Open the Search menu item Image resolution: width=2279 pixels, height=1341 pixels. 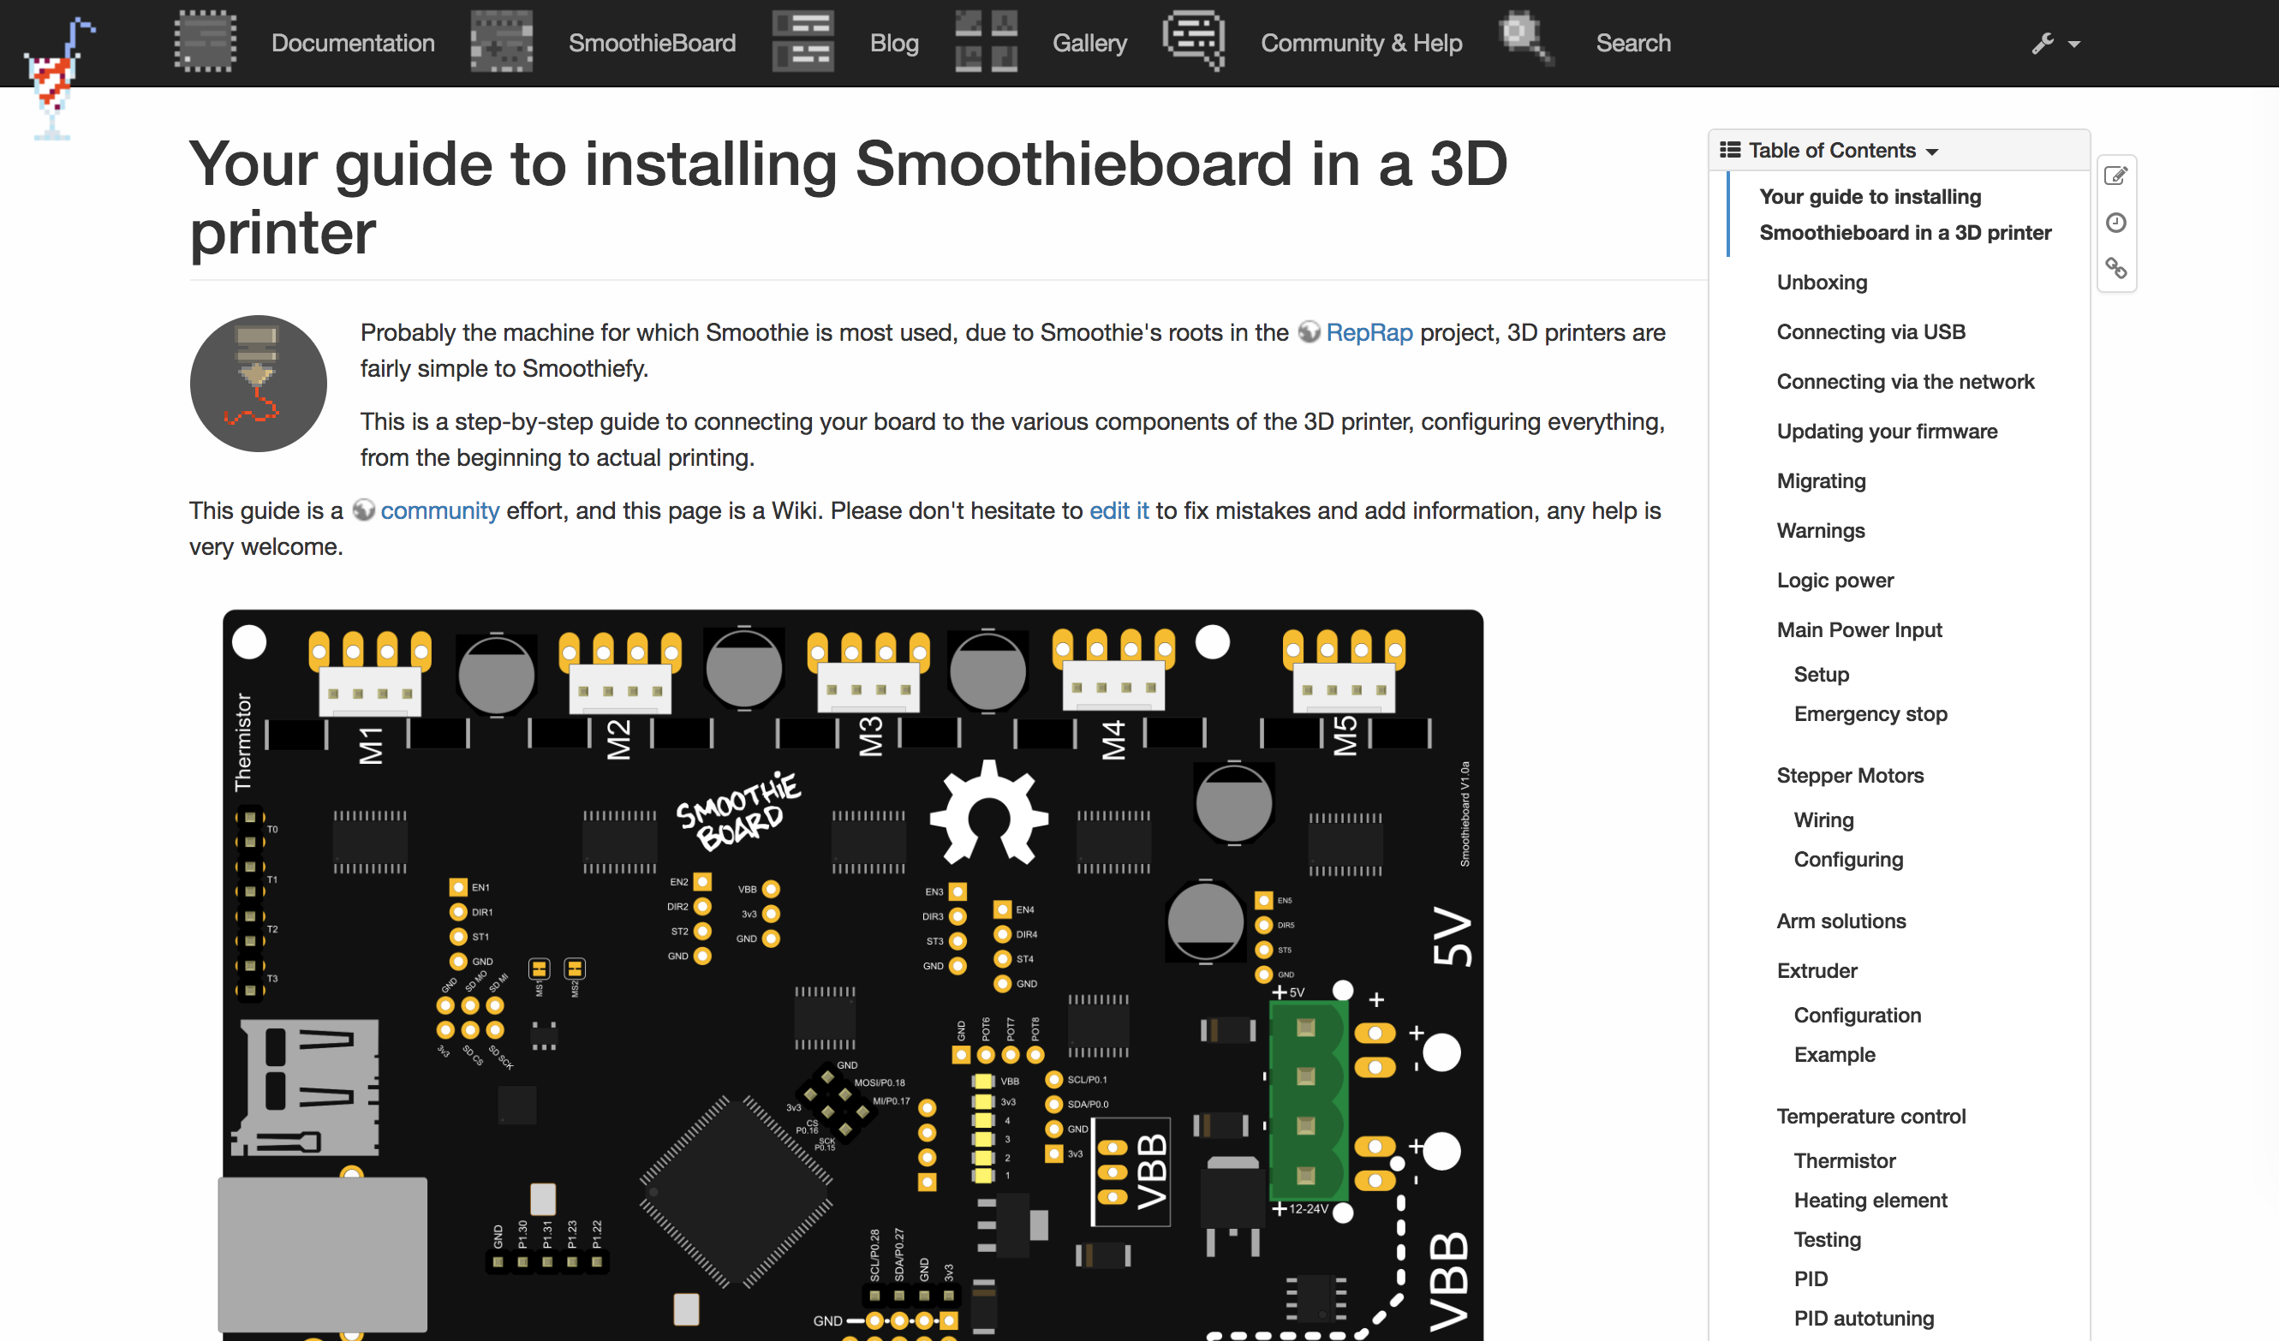pos(1633,44)
